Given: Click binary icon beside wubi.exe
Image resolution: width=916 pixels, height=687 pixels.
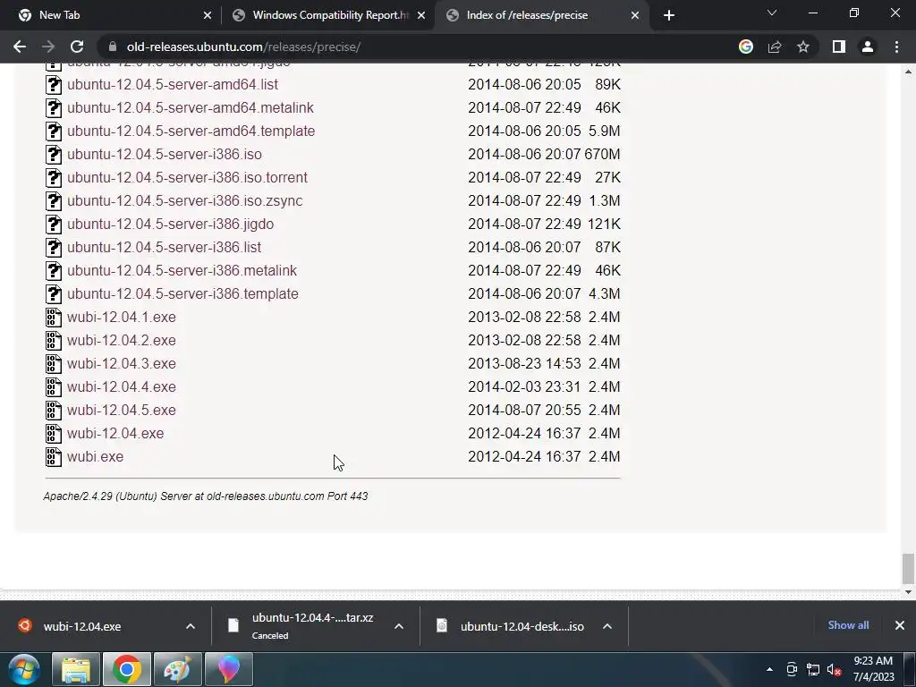Looking at the screenshot, I should pos(53,457).
